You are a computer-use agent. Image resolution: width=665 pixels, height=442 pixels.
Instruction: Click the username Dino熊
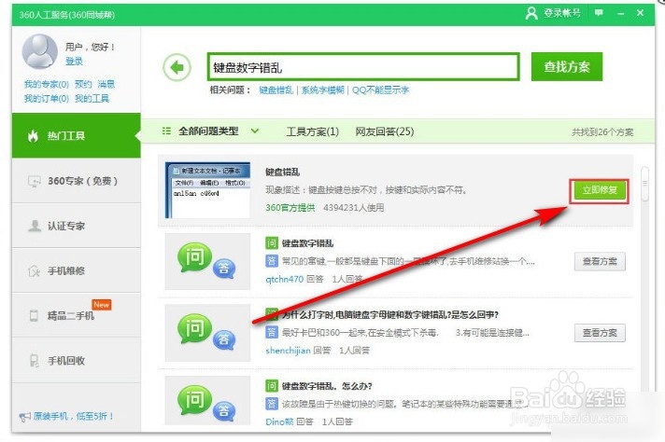(279, 421)
